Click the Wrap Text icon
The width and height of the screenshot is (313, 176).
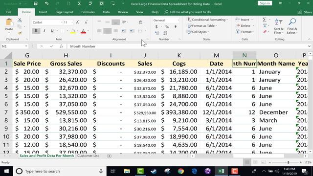(x=140, y=22)
